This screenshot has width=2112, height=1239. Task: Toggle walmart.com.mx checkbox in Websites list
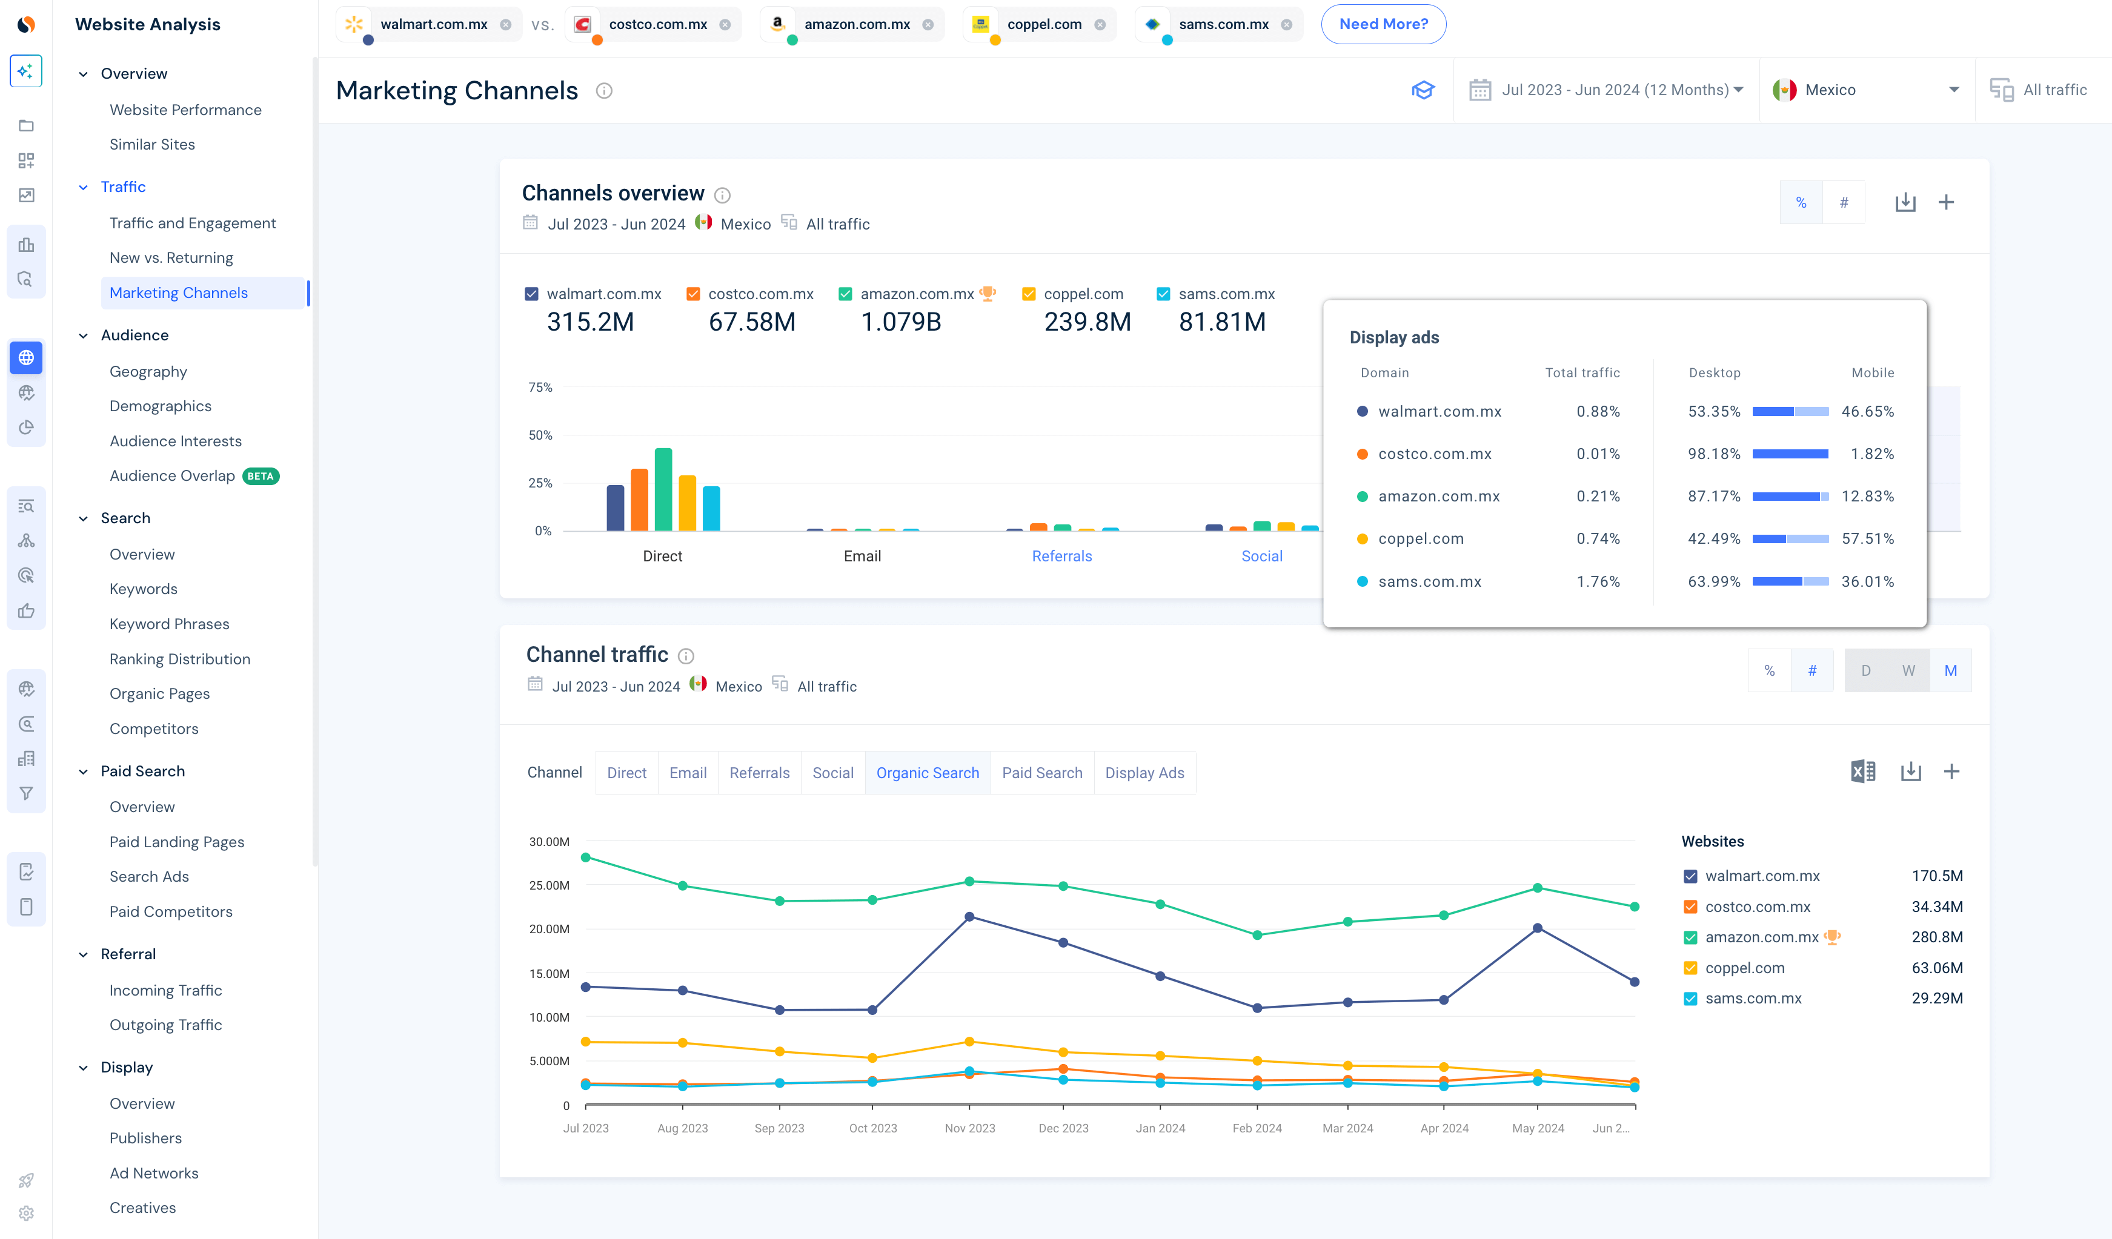[x=1690, y=876]
